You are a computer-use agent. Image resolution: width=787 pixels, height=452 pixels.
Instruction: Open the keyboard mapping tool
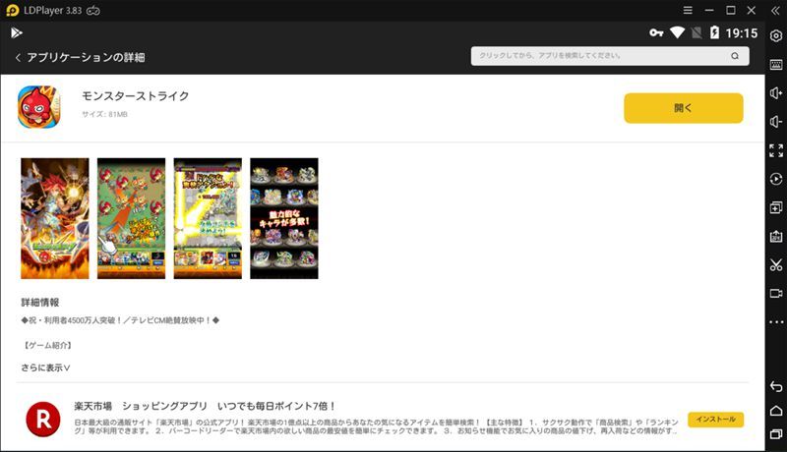[775, 65]
